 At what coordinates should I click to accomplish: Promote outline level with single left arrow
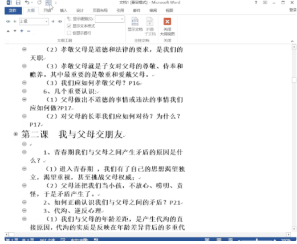(x=15, y=22)
